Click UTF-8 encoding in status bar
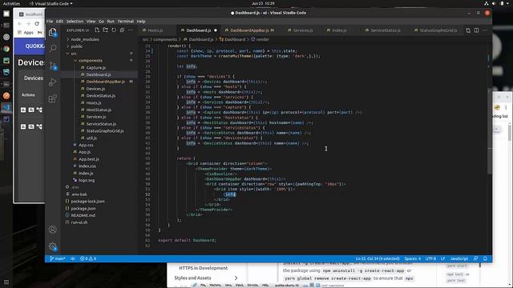 point(430,258)
